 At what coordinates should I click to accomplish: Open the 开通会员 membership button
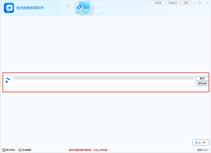pyautogui.click(x=173, y=3)
